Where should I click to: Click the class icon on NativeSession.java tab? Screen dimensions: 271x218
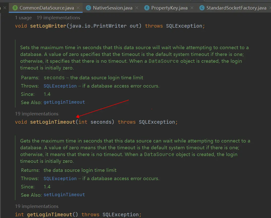tap(88, 8)
